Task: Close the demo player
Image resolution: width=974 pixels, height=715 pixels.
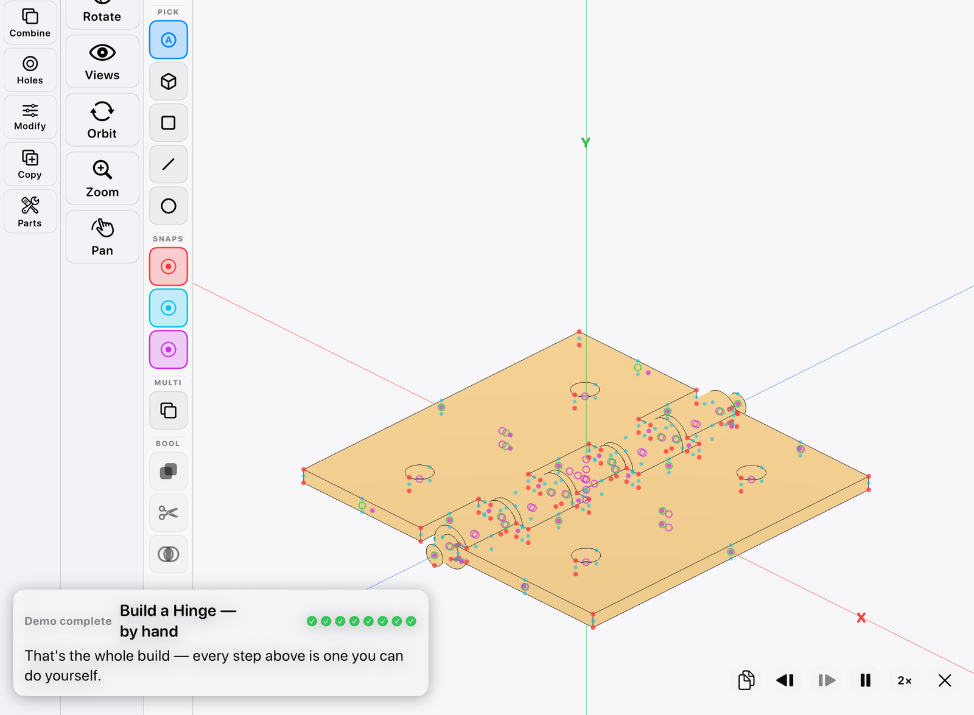Action: tap(945, 680)
